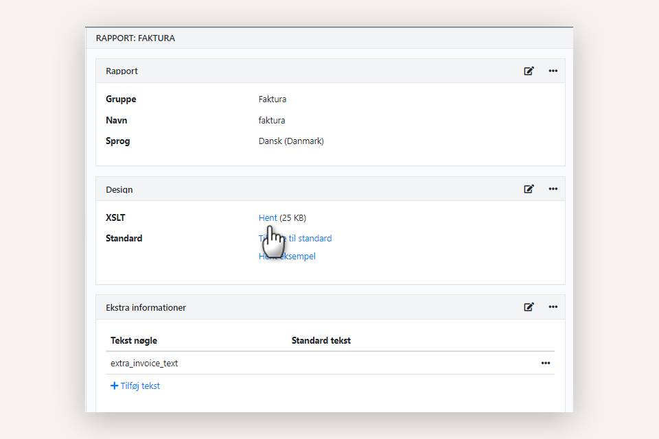
Task: Edit the Design section via pencil icon
Action: (x=529, y=189)
